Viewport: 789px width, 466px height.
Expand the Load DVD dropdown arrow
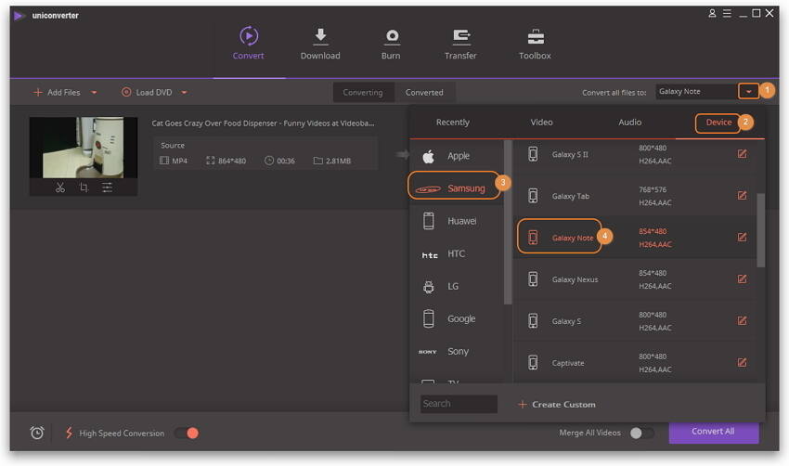pos(184,93)
